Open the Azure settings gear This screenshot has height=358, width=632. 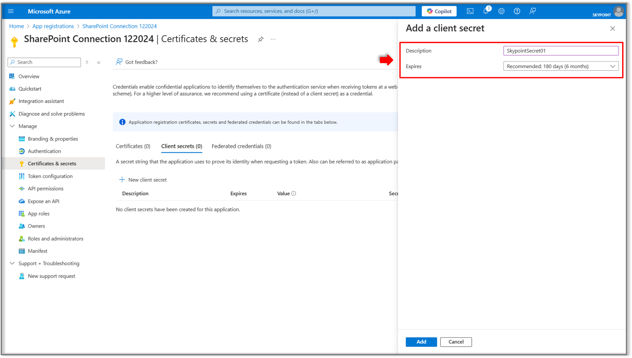(x=501, y=11)
